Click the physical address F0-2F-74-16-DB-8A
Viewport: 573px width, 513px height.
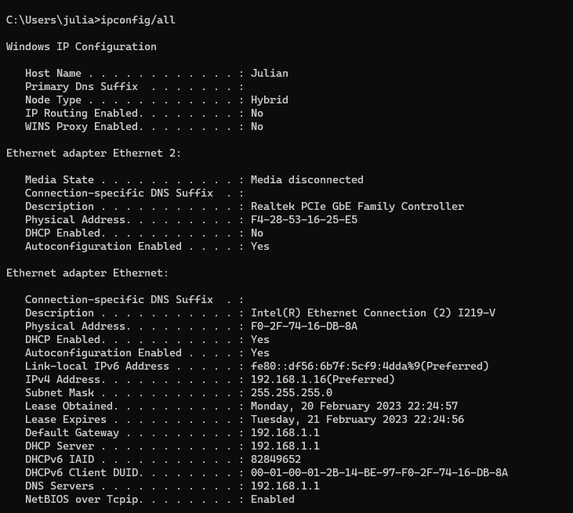[x=303, y=326]
